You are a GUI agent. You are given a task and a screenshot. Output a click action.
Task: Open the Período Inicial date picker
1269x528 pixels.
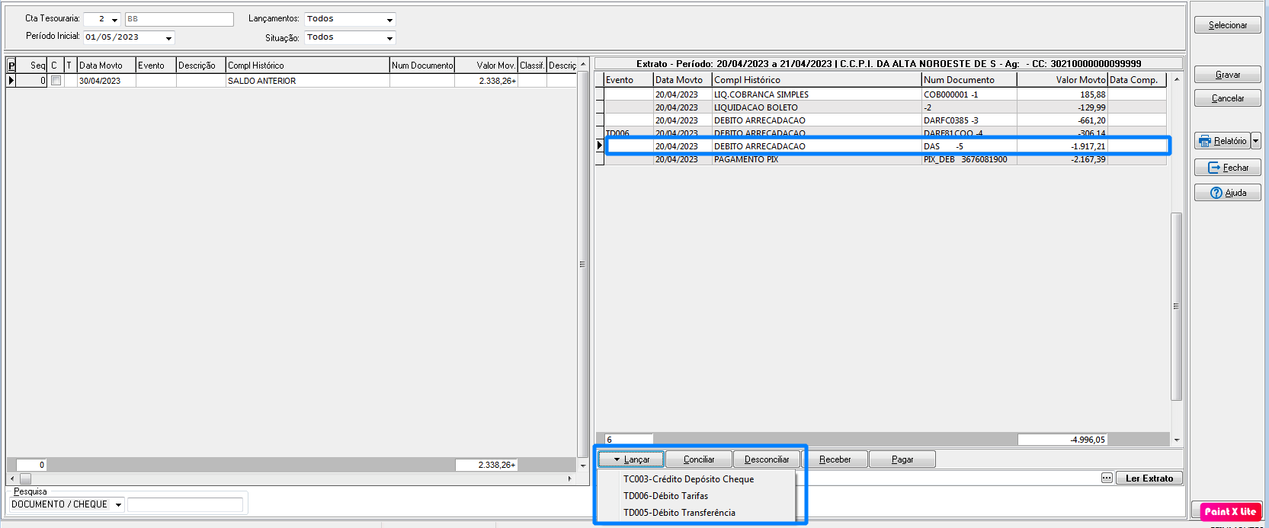point(168,38)
